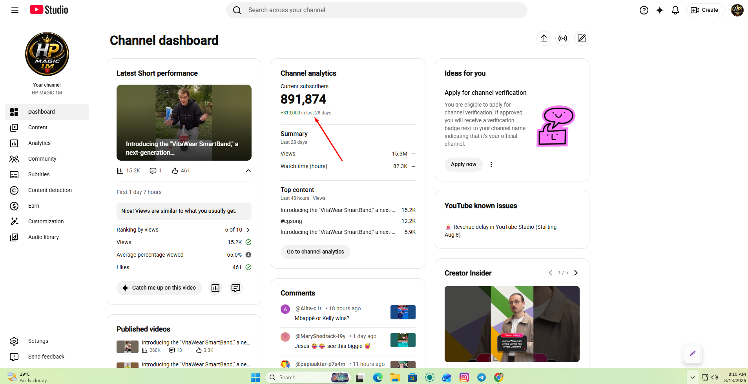This screenshot has width=748, height=384.
Task: Expand the Ranking by views chevron
Action: click(248, 230)
